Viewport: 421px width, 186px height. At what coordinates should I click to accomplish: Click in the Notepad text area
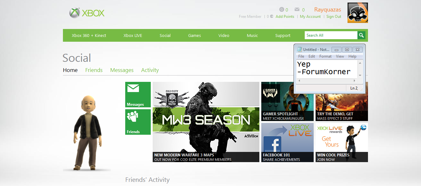[x=327, y=69]
